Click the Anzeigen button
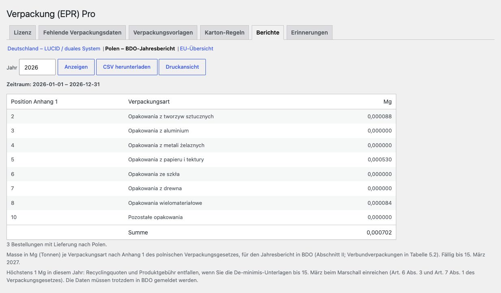 point(76,67)
